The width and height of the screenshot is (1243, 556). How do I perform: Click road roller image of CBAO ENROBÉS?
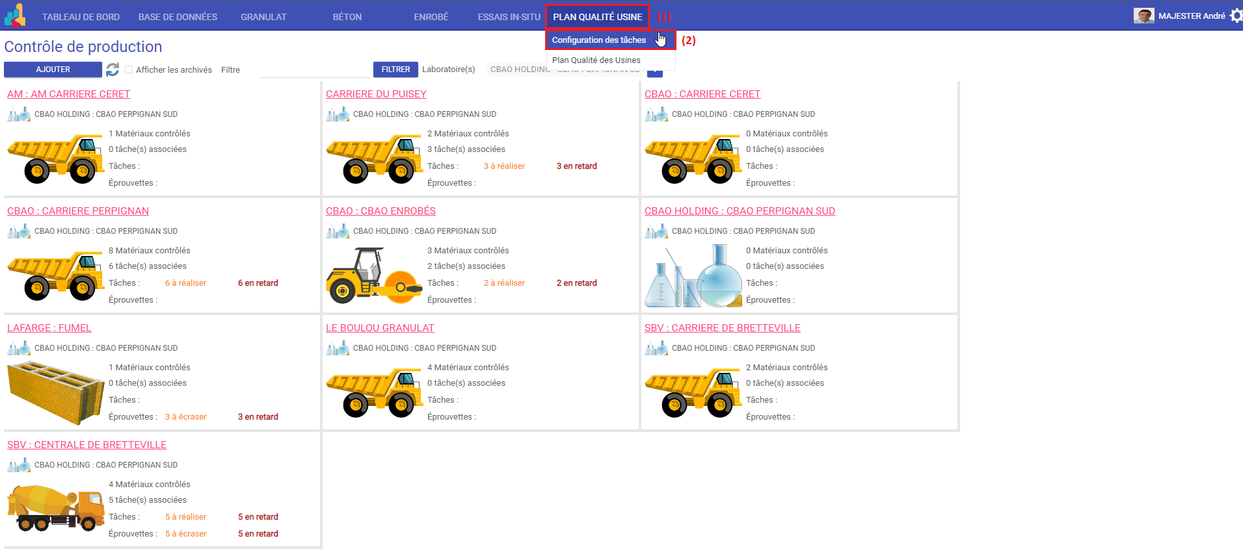375,275
